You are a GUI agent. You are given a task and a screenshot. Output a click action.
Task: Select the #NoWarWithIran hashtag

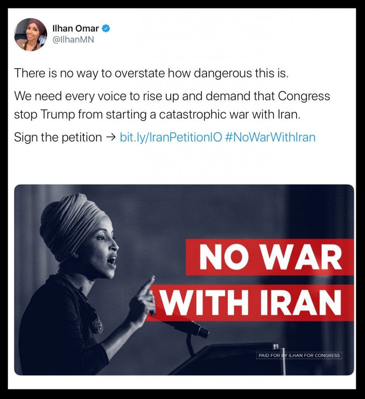point(270,138)
